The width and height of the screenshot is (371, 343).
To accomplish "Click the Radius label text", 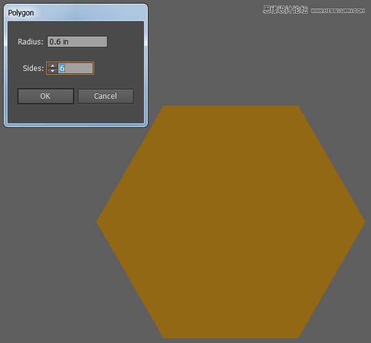I will coord(31,42).
